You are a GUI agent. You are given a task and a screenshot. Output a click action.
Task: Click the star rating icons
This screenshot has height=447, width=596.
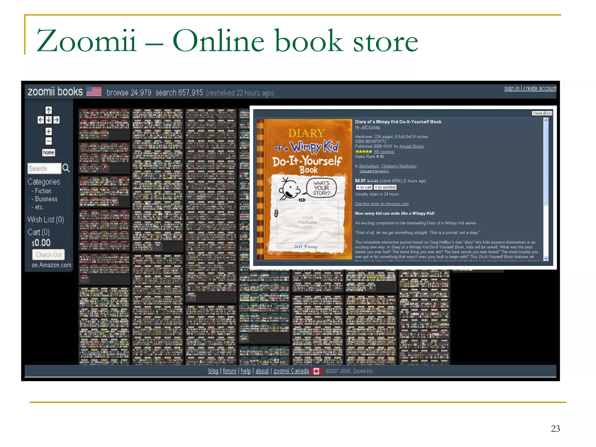click(x=364, y=152)
